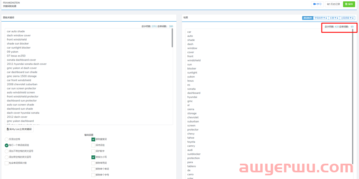Disable 转换为小写 checkbox
This screenshot has width=359, height=179.
[93, 157]
